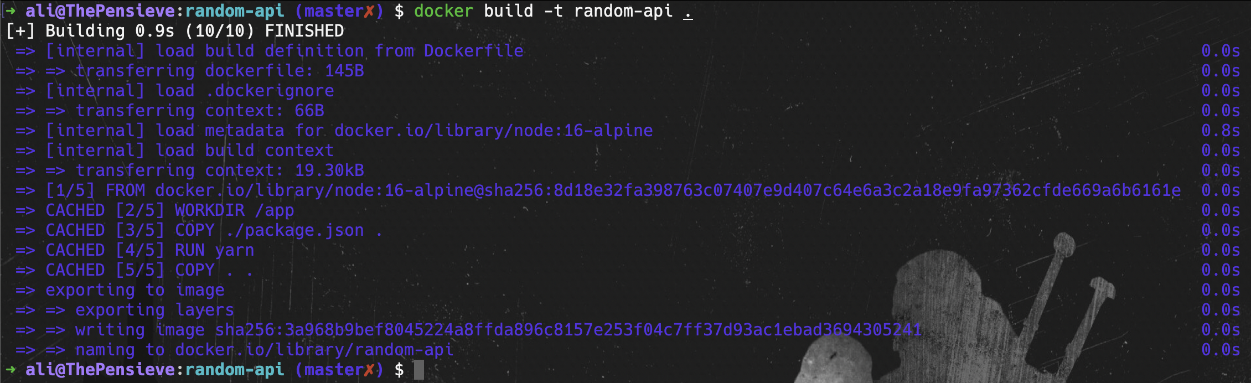Click the '[internal] load .dockerignore' line

pyautogui.click(x=190, y=91)
